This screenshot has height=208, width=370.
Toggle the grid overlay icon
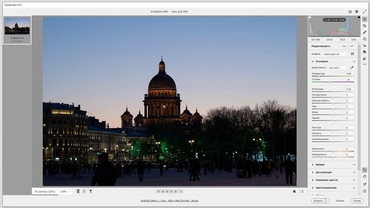pyautogui.click(x=365, y=191)
